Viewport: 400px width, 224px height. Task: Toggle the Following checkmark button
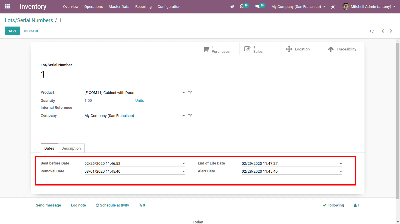[x=333, y=205]
